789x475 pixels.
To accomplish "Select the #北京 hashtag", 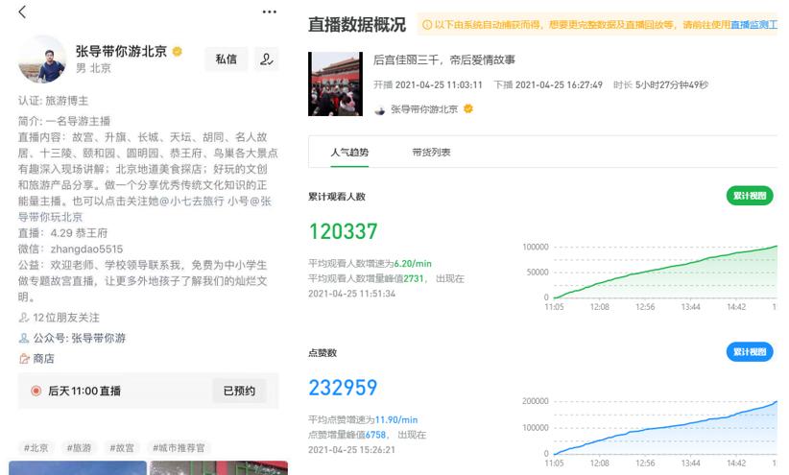I will (x=36, y=447).
